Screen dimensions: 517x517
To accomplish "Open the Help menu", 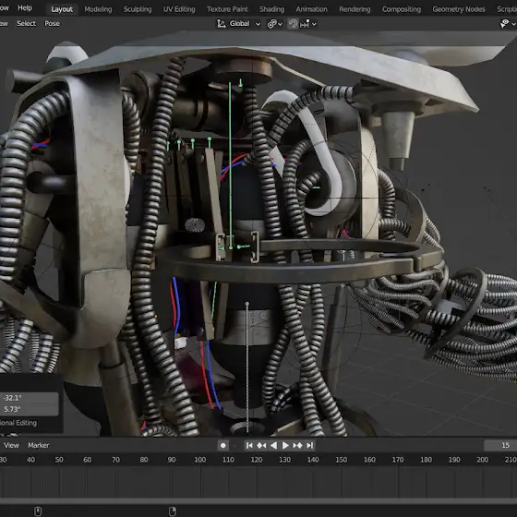I will (x=25, y=8).
